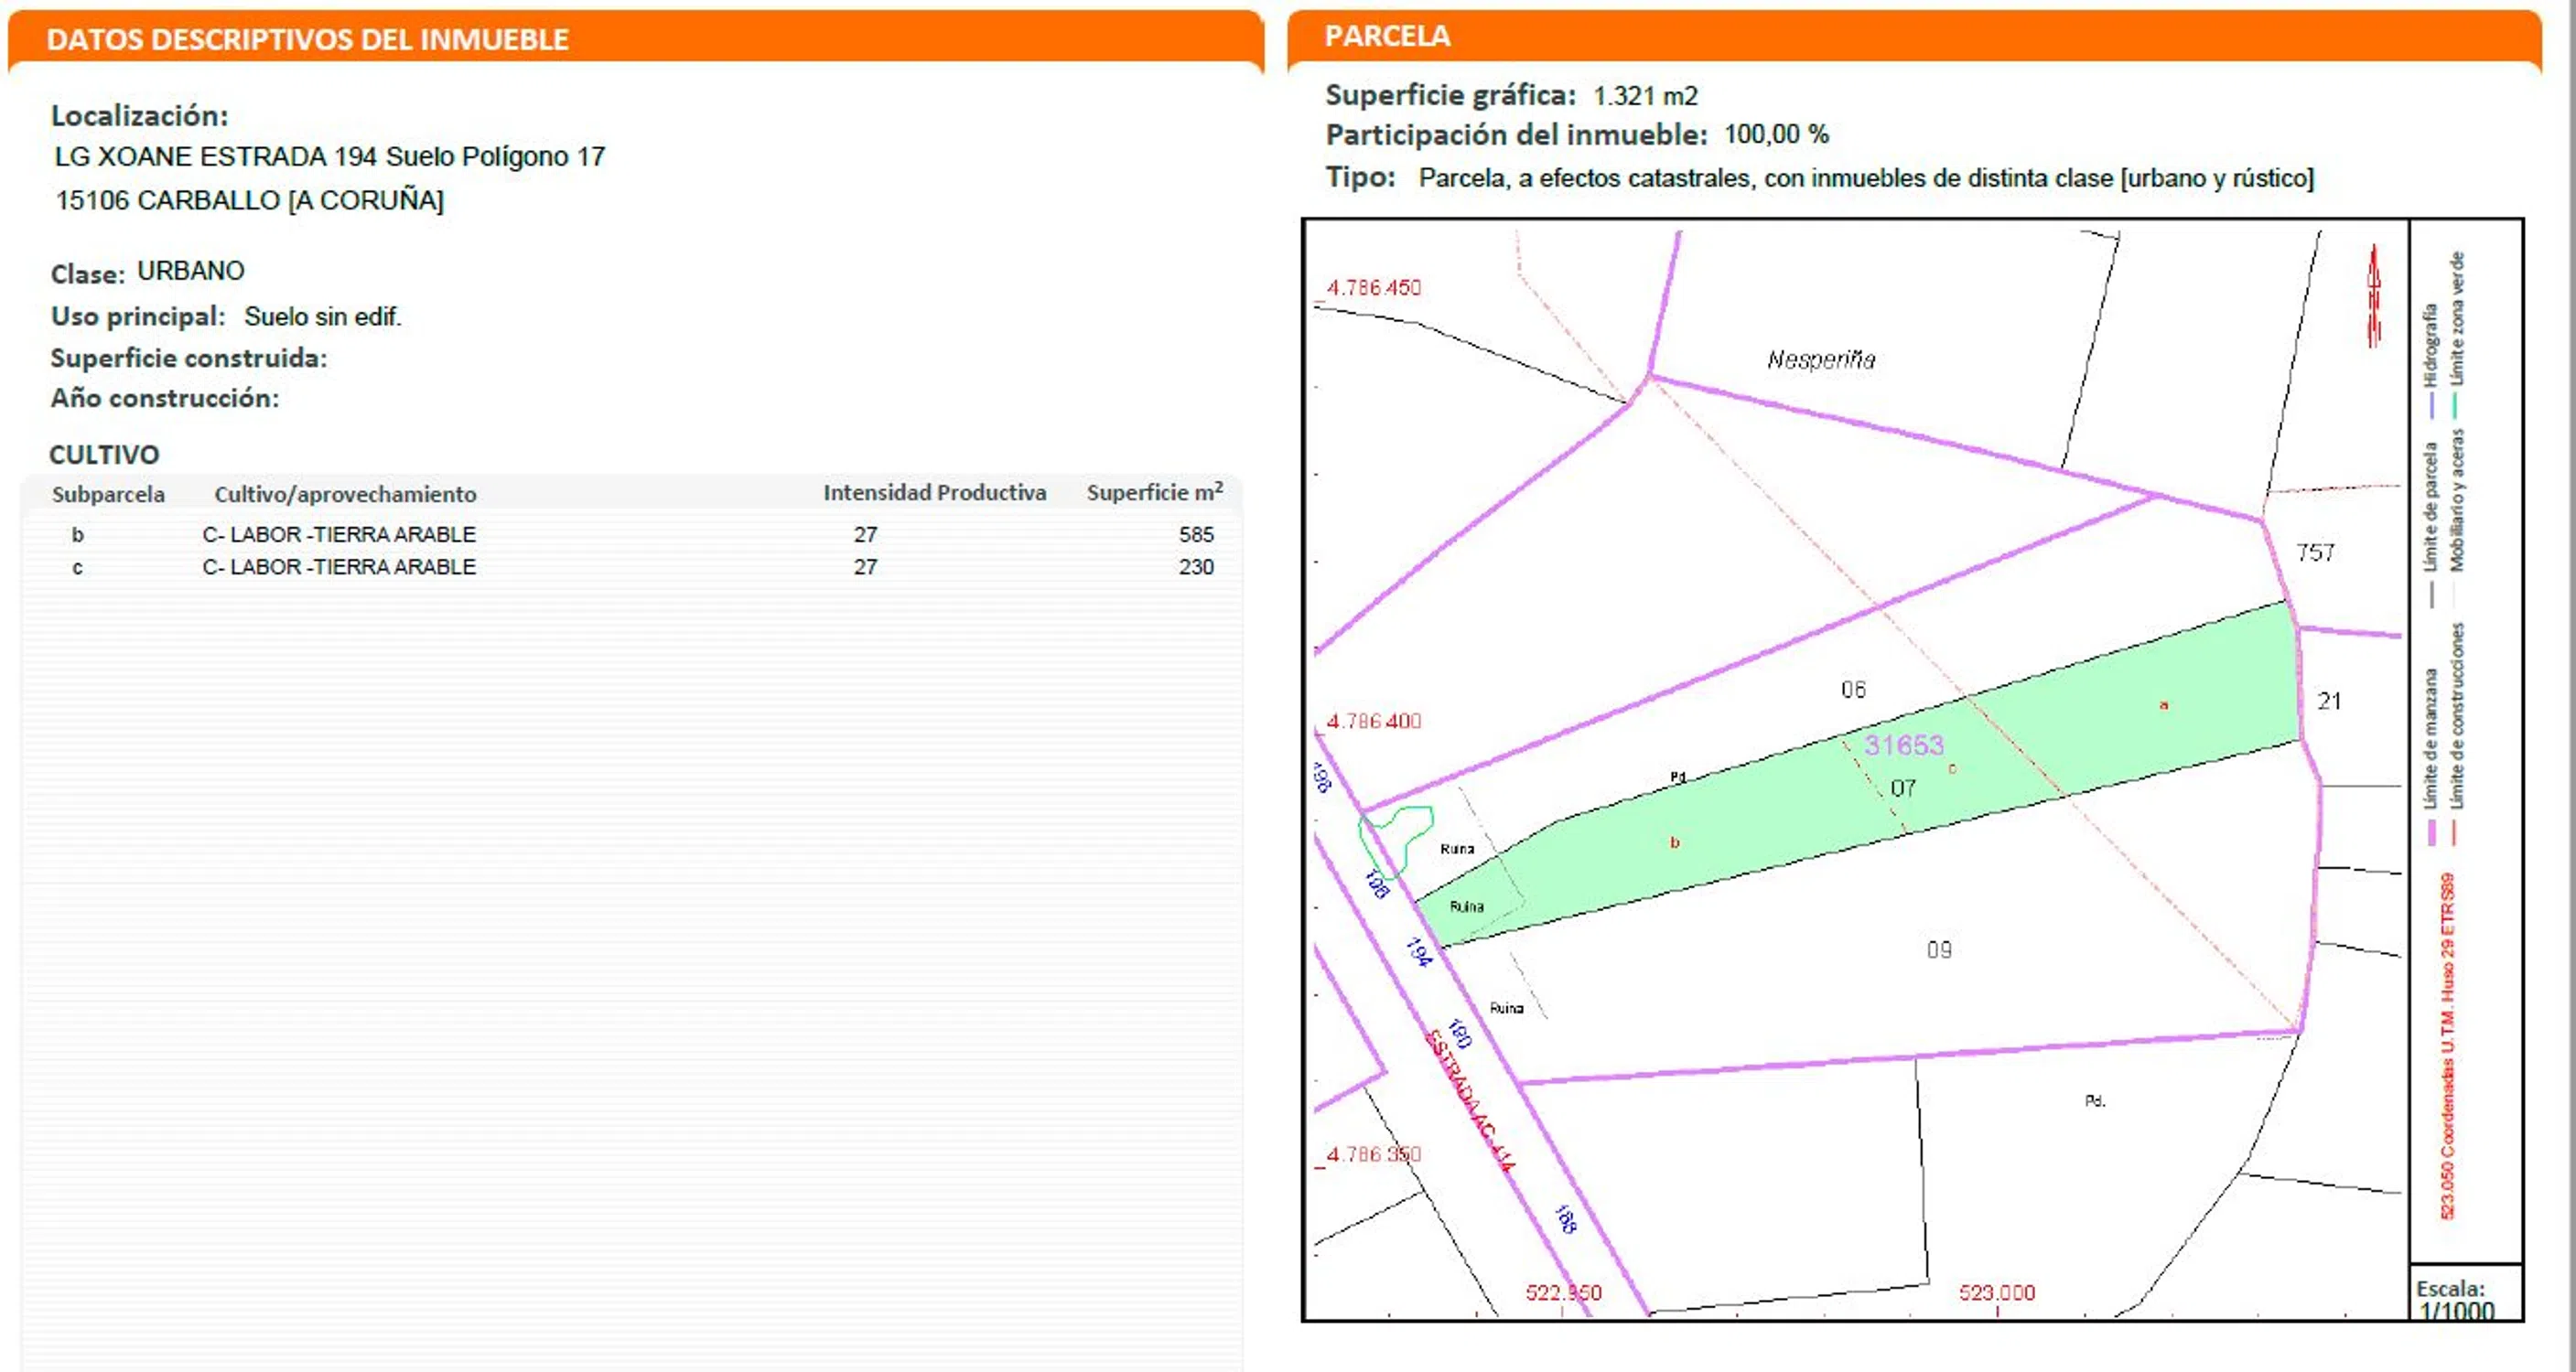The width and height of the screenshot is (2576, 1372).
Task: Select the 'DATOS DESCRIPTIVOS DEL INMUEBLE' header
Action: [307, 40]
